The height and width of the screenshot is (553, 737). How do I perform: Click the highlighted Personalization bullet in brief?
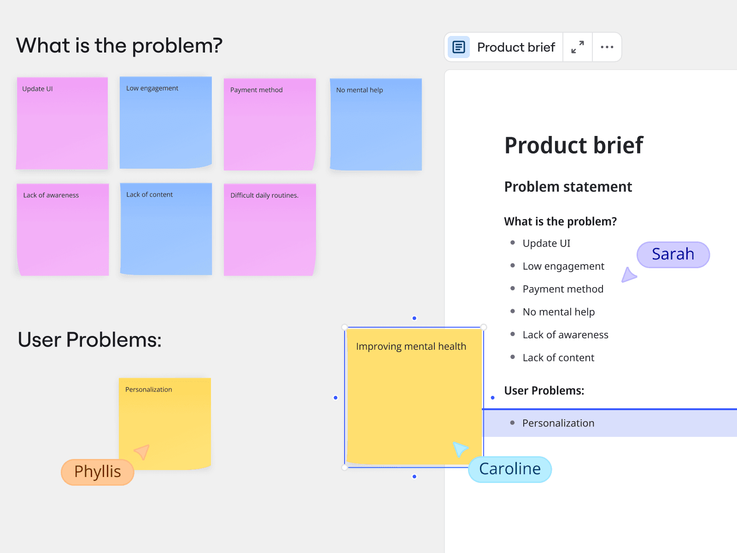[x=558, y=423]
